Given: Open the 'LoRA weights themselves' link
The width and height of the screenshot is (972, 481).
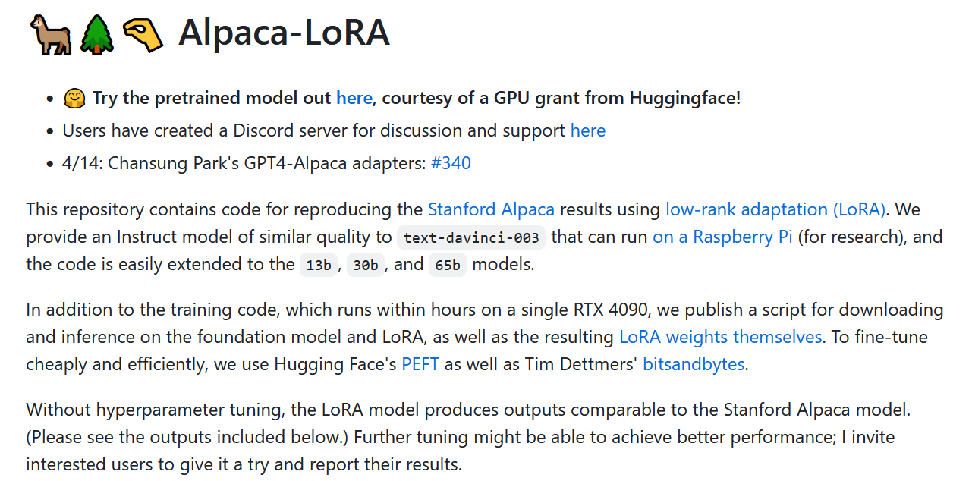Looking at the screenshot, I should pos(720,336).
